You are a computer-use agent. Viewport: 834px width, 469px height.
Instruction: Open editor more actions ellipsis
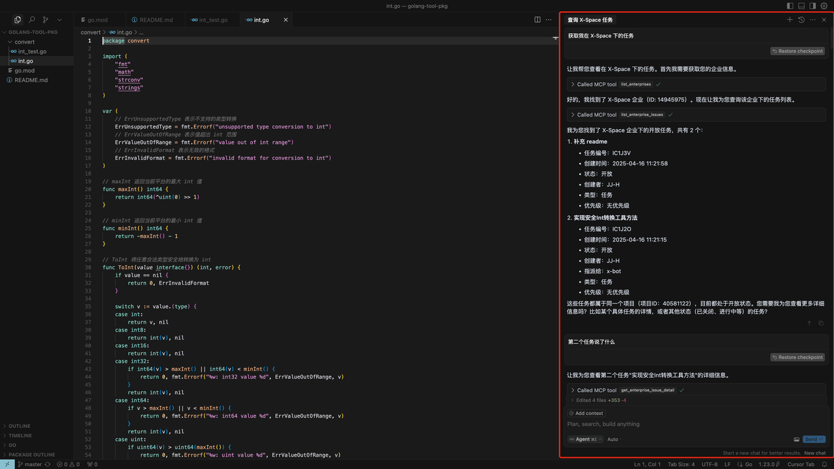pyautogui.click(x=549, y=20)
